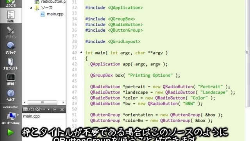
Task: Click the #include <QGridLayout> line
Action: 113,42
